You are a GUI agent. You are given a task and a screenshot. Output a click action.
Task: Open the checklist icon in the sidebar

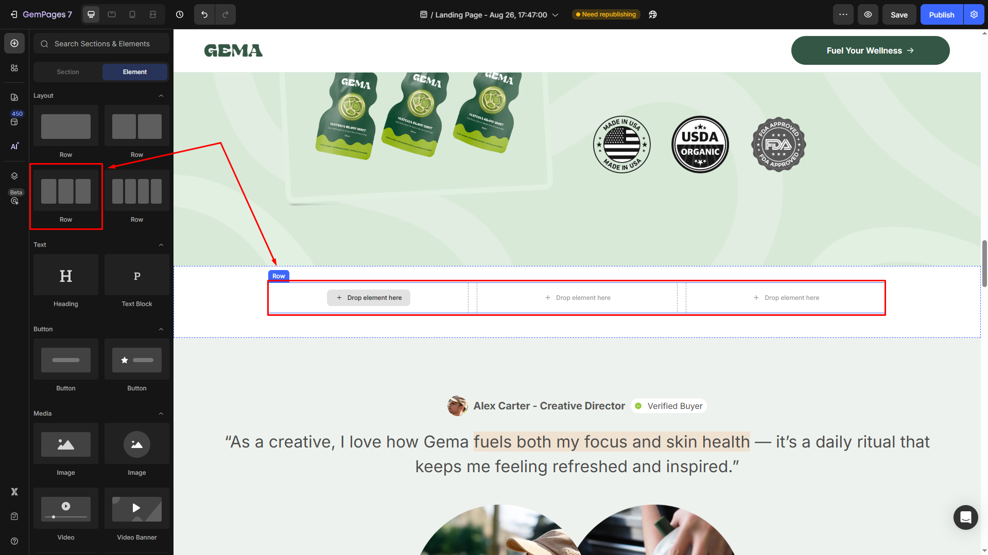[x=14, y=516]
